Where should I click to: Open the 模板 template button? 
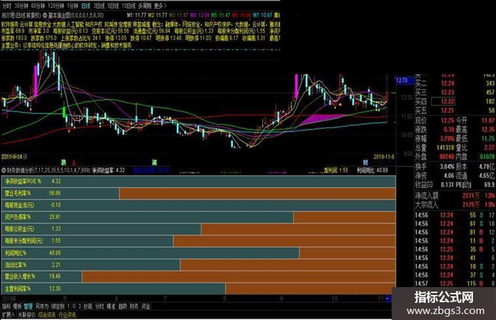[17, 306]
